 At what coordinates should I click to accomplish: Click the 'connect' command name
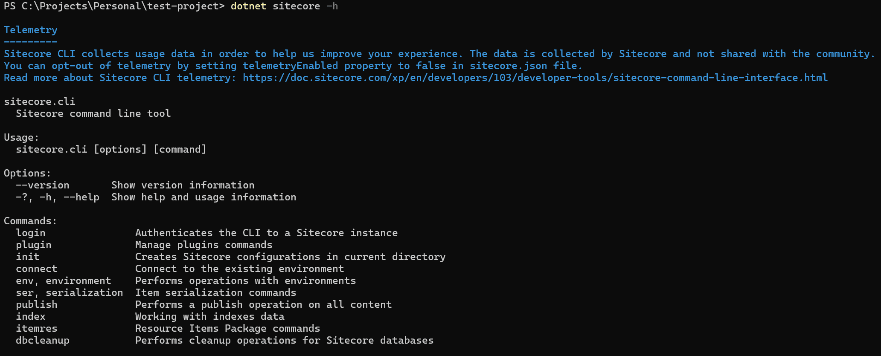pos(37,269)
